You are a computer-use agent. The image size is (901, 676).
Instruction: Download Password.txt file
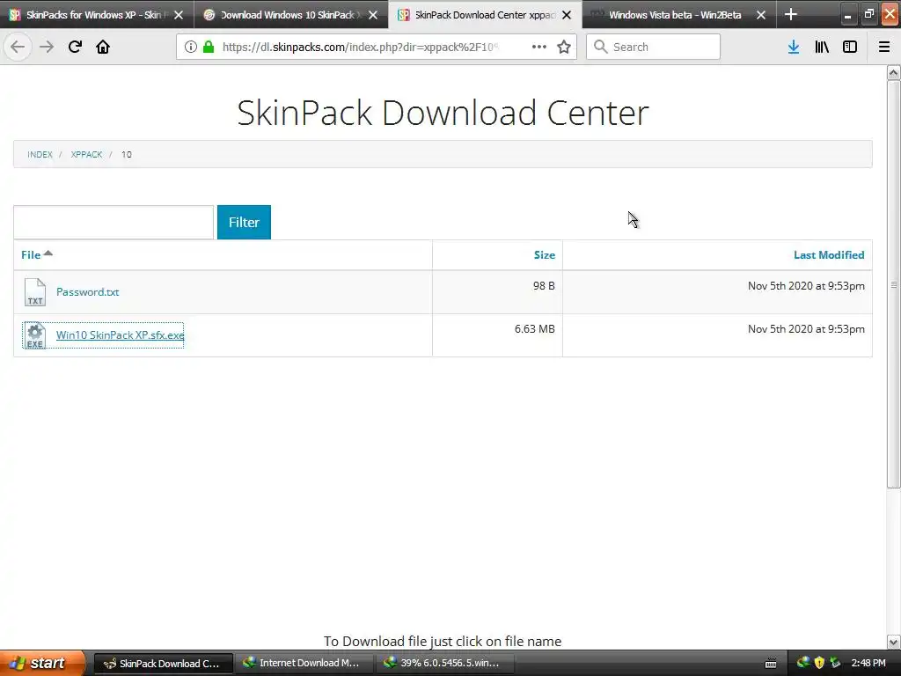pyautogui.click(x=87, y=292)
